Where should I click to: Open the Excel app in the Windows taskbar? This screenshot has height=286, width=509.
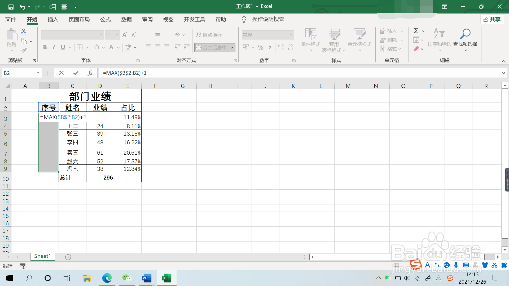click(166, 278)
